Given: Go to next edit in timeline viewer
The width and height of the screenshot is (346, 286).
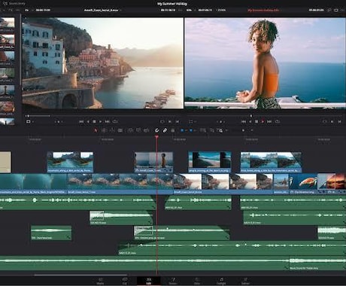Looking at the screenshot, I should [269, 122].
